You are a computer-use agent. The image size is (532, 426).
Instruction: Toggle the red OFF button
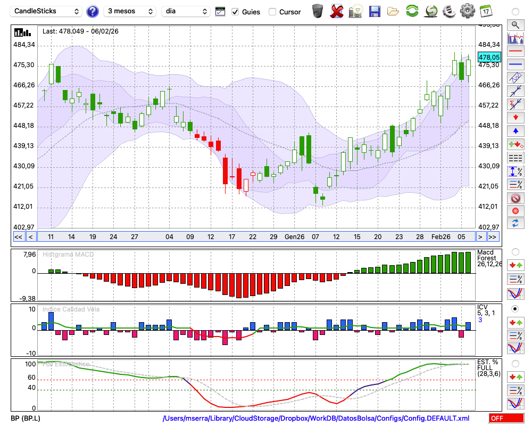click(506, 418)
